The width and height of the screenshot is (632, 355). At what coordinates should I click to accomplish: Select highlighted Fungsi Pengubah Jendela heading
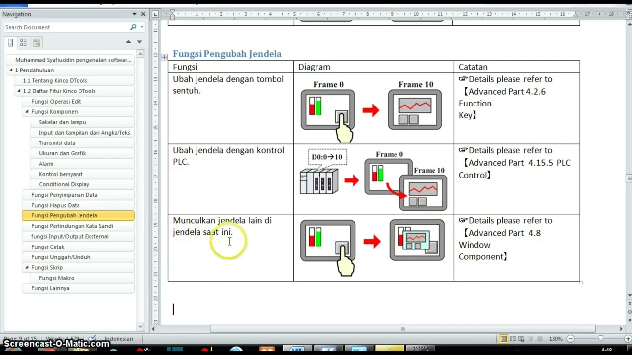[x=79, y=215]
